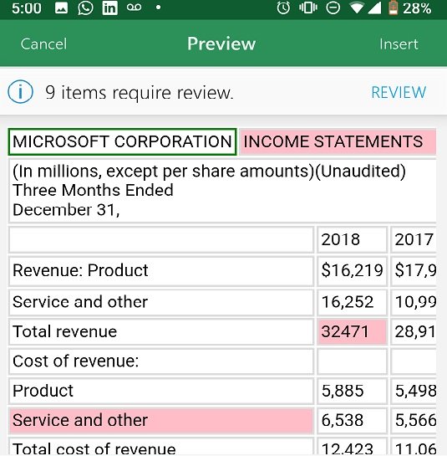Screen dimensions: 447x456
Task: Select the $17,9 partial 2017 product cell
Action: [414, 270]
